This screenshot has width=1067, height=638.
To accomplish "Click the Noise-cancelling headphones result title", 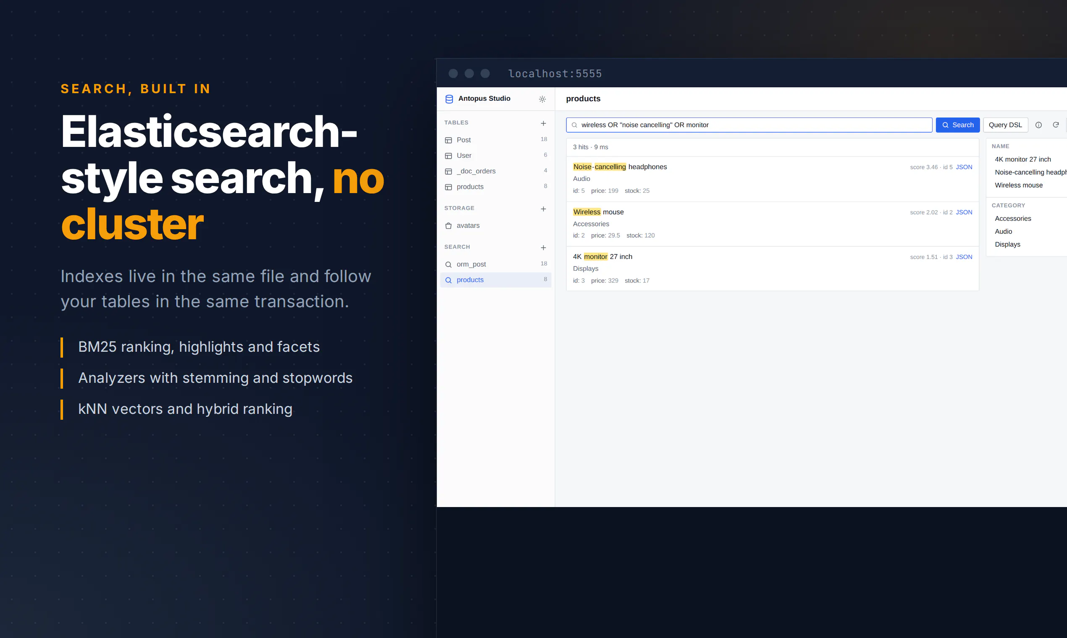I will point(620,167).
